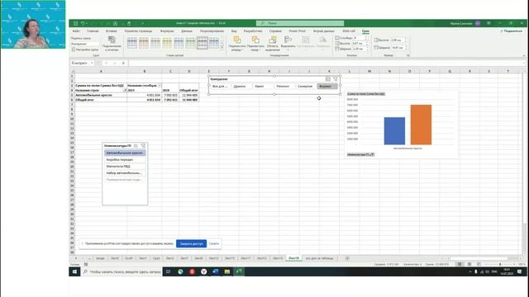Switch to the Данные ribbon tab
The image size is (529, 297).
click(187, 31)
